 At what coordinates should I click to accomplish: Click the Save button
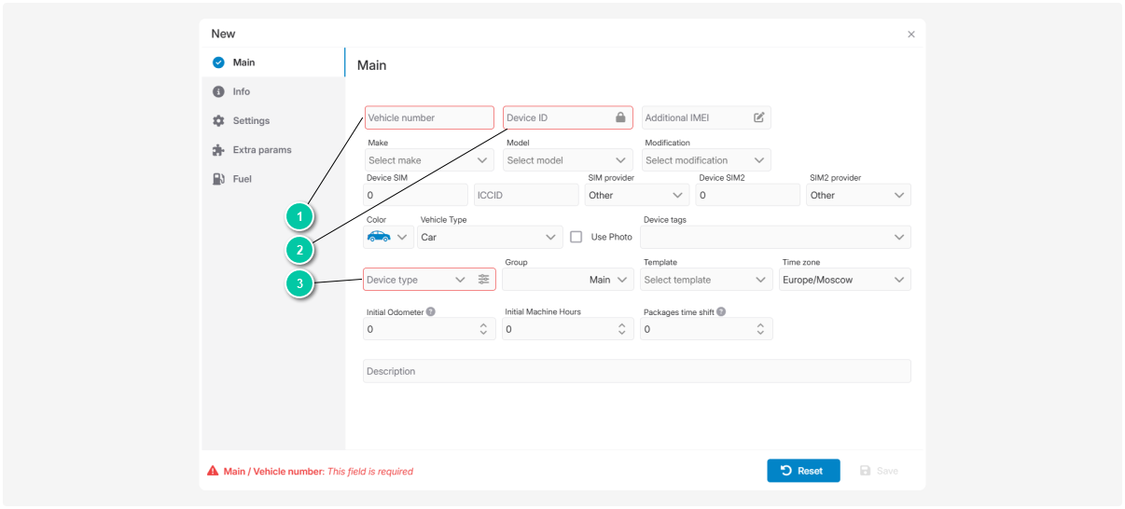(879, 471)
